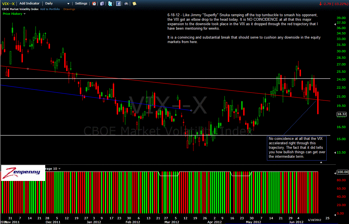349x224 pixels.
Task: Click the VIX--X ticker symbol
Action: [8, 4]
